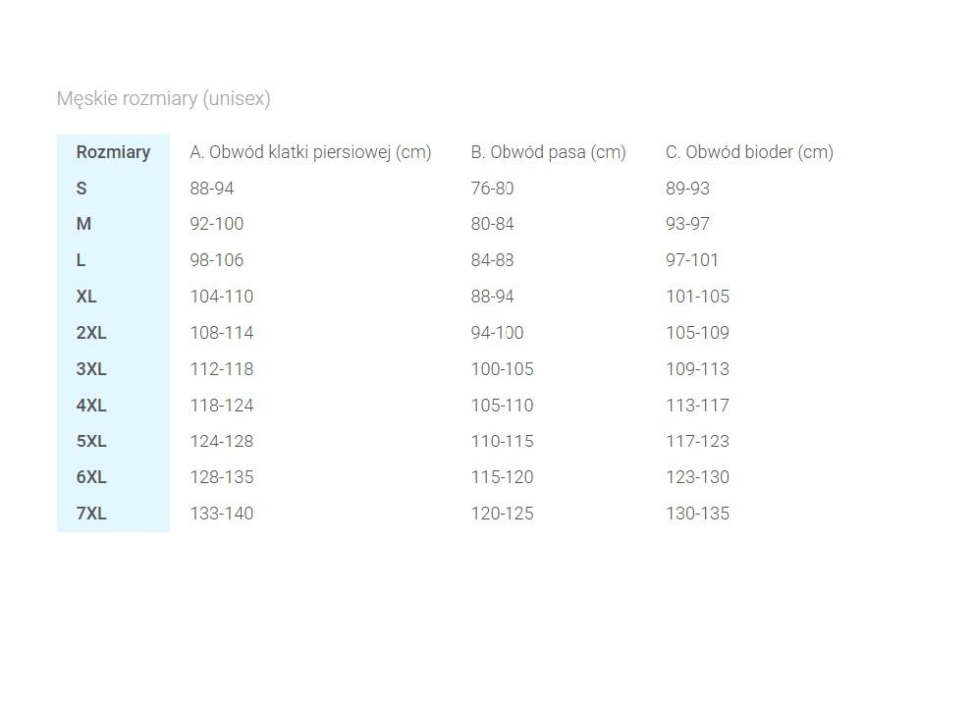The image size is (975, 707).
Task: Click hip value 97-101 for size L
Action: click(x=692, y=260)
